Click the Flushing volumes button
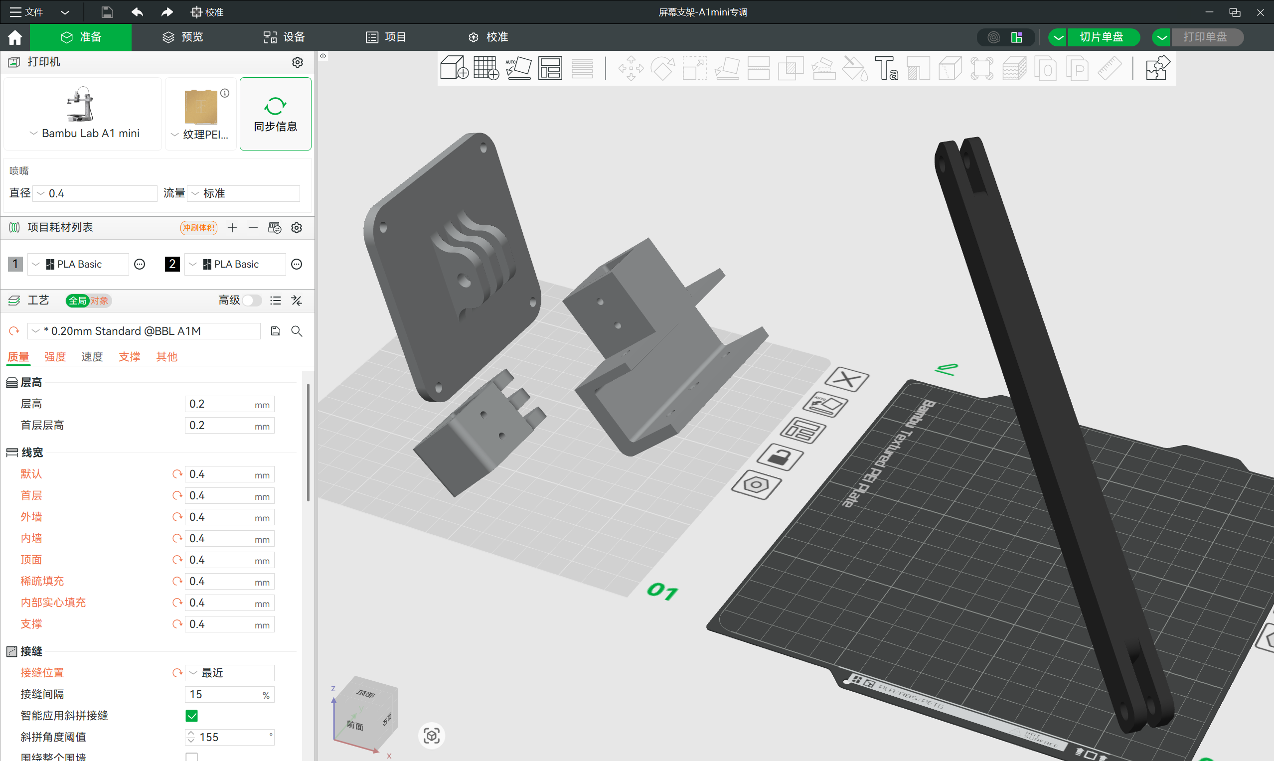 (x=198, y=228)
